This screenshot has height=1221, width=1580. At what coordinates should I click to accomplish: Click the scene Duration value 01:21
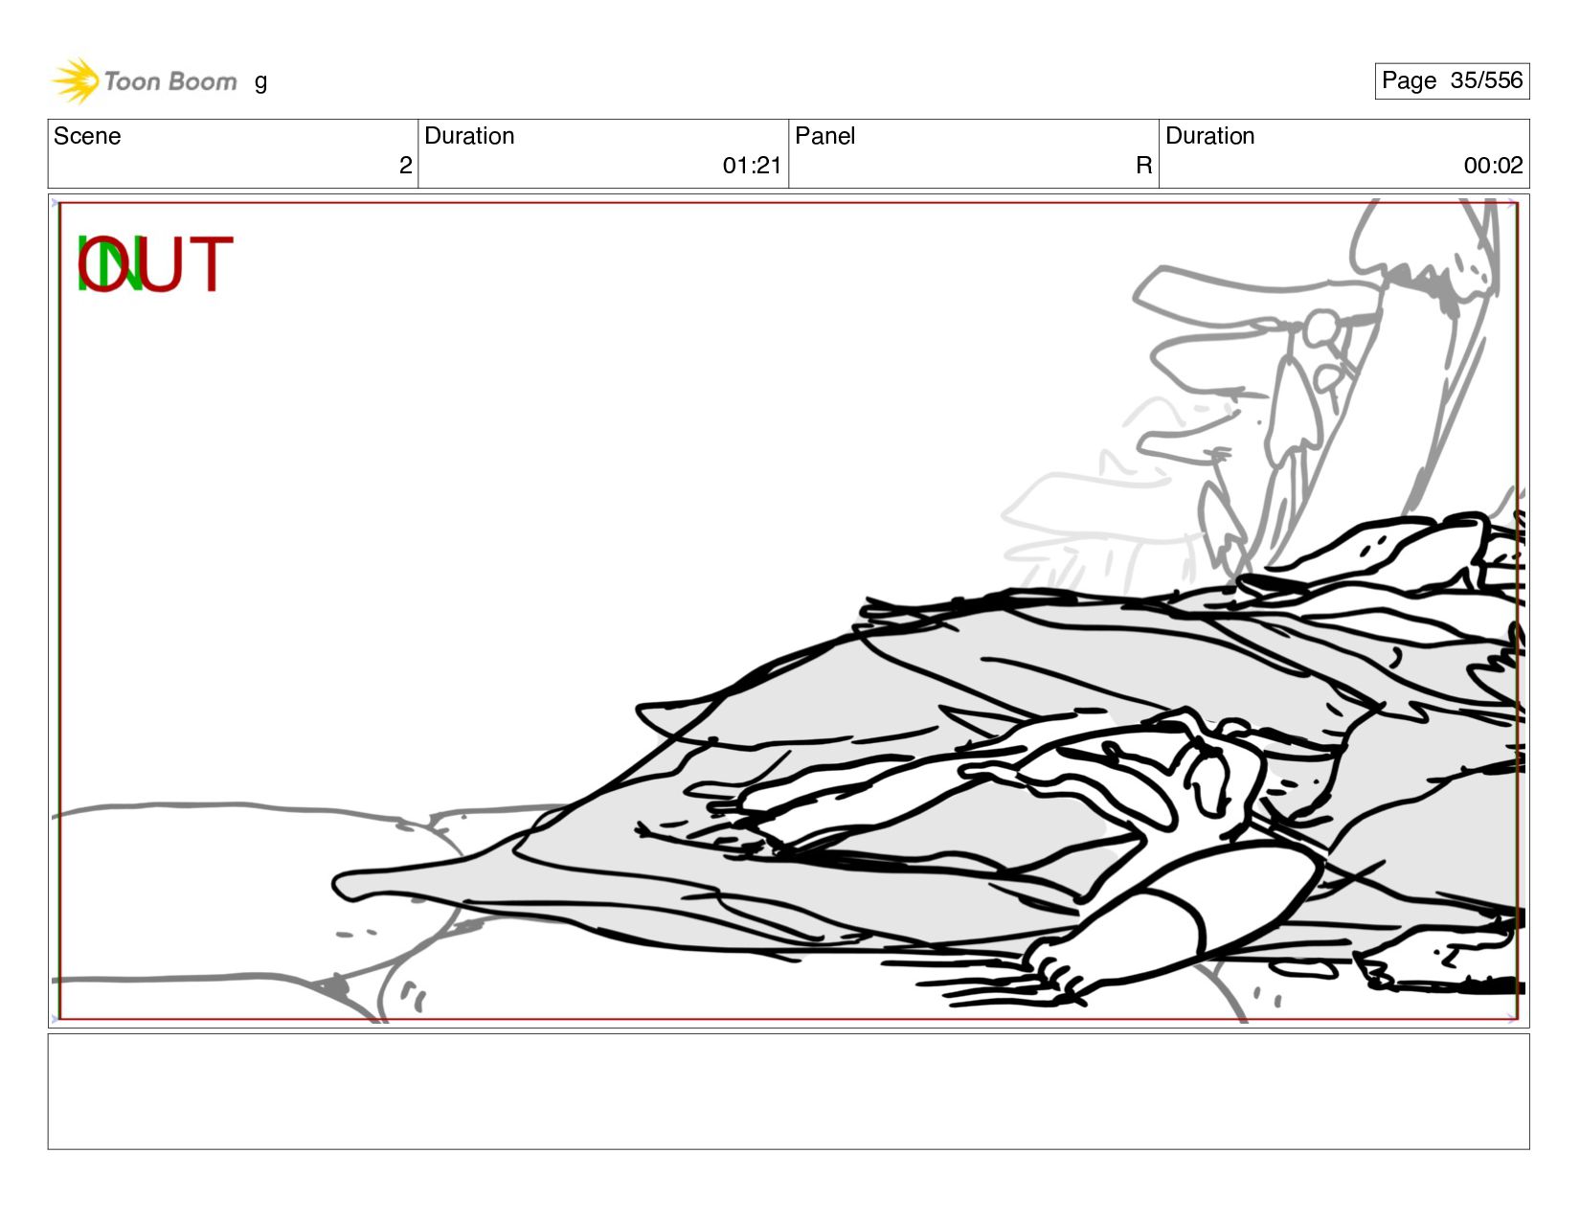pyautogui.click(x=752, y=166)
